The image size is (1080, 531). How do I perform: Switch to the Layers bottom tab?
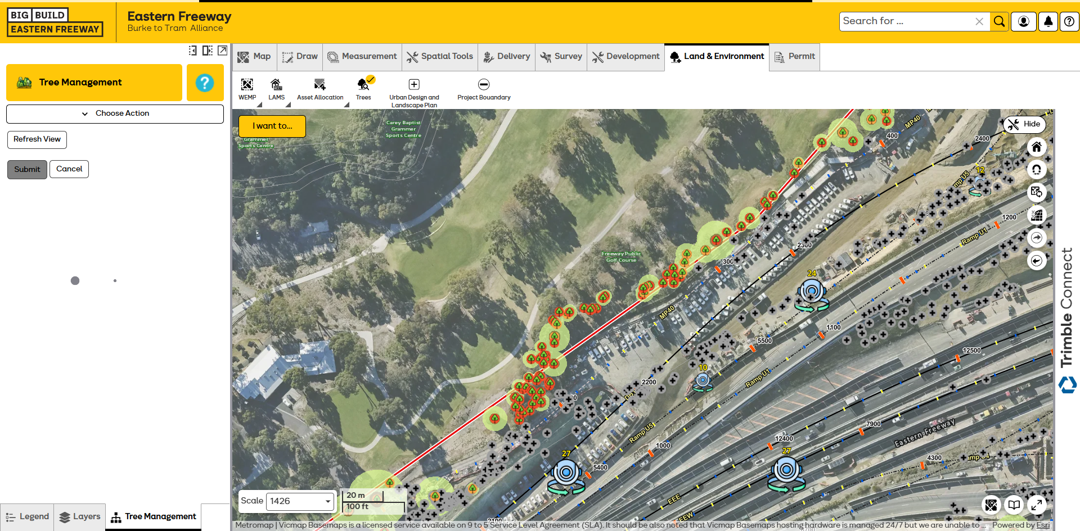coord(79,517)
